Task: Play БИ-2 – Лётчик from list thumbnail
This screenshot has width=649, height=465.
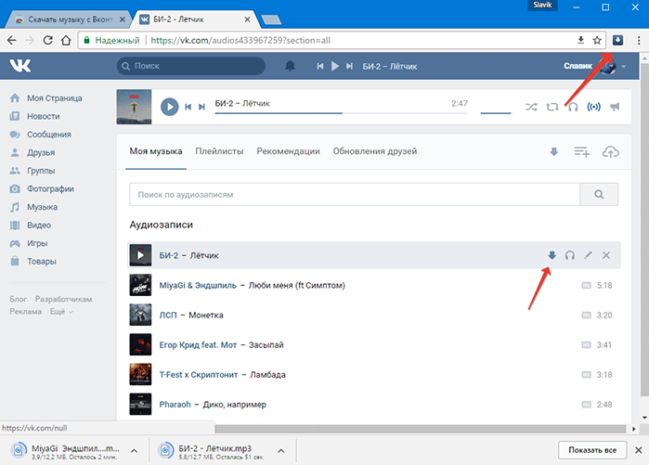Action: (140, 255)
